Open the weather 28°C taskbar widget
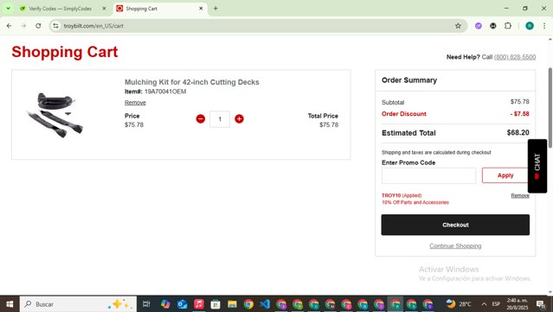Image resolution: width=553 pixels, height=312 pixels. 459,304
